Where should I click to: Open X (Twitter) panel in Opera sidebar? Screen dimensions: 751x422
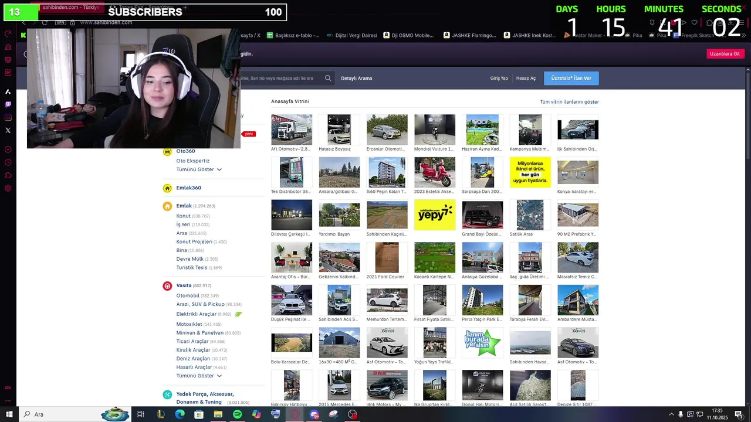pos(8,130)
